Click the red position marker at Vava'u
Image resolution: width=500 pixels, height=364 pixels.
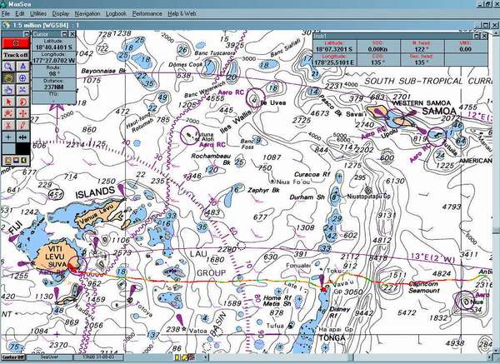click(x=324, y=289)
